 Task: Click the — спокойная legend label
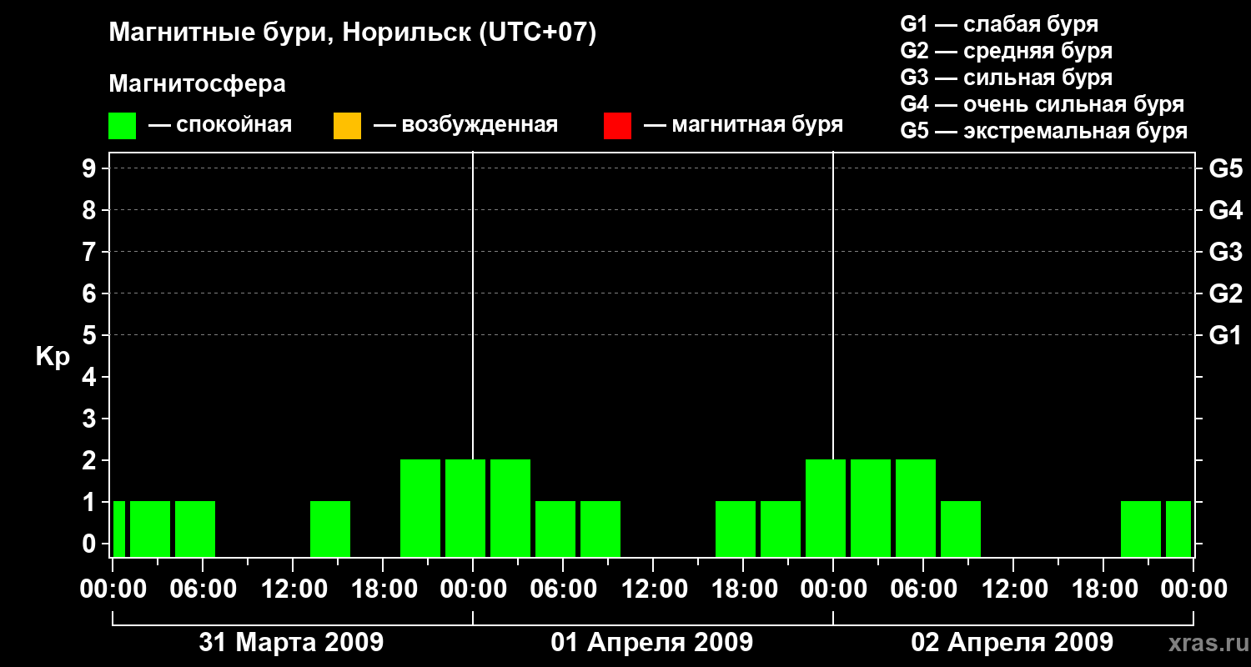(220, 126)
